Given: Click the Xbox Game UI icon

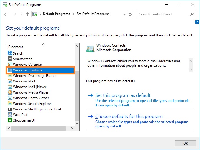Looking at the screenshot, I should click(x=10, y=120).
